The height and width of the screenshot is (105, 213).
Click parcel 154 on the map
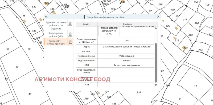(x=109, y=97)
